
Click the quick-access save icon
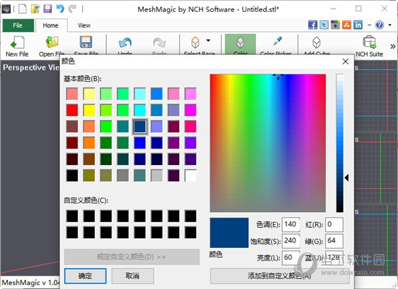48,9
